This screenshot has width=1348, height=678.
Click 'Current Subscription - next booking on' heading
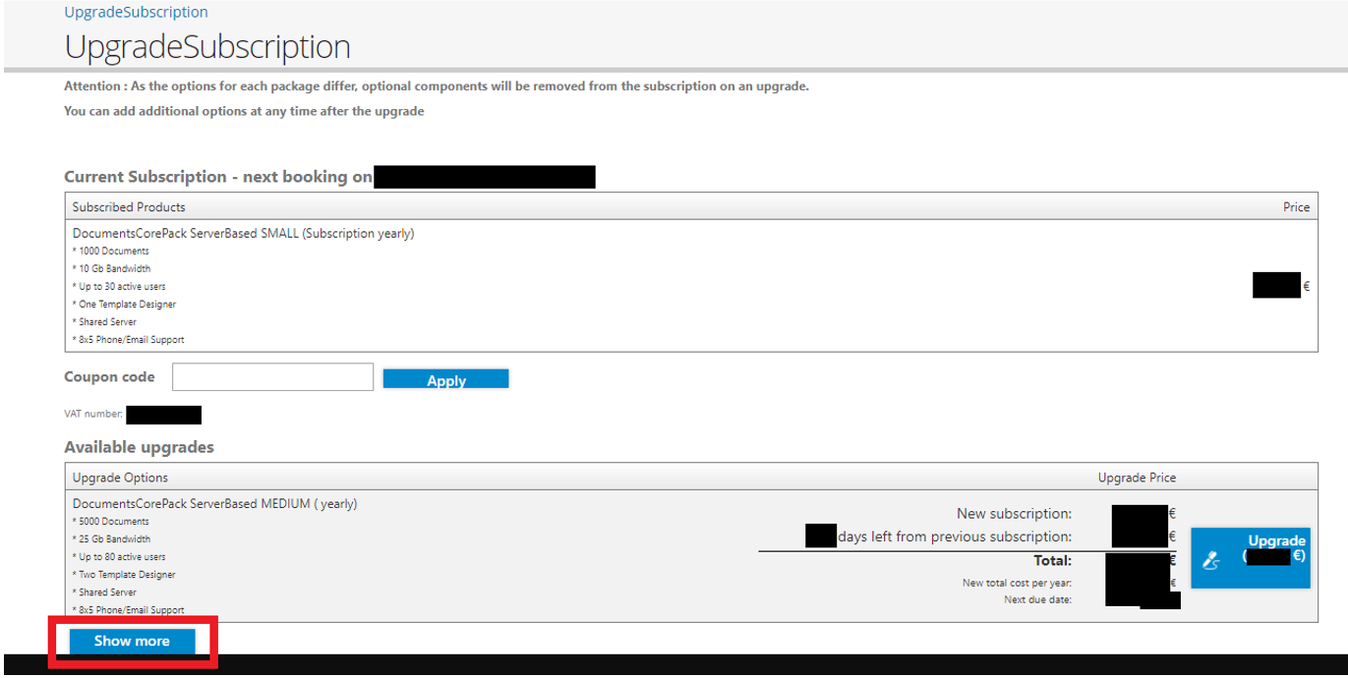point(218,177)
